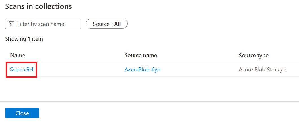
Task: Click the Scans in collections heading
Action: click(38, 6)
